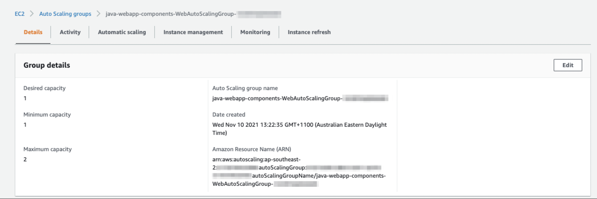Image resolution: width=597 pixels, height=199 pixels.
Task: Click the Maximum capacity label
Action: coord(48,149)
